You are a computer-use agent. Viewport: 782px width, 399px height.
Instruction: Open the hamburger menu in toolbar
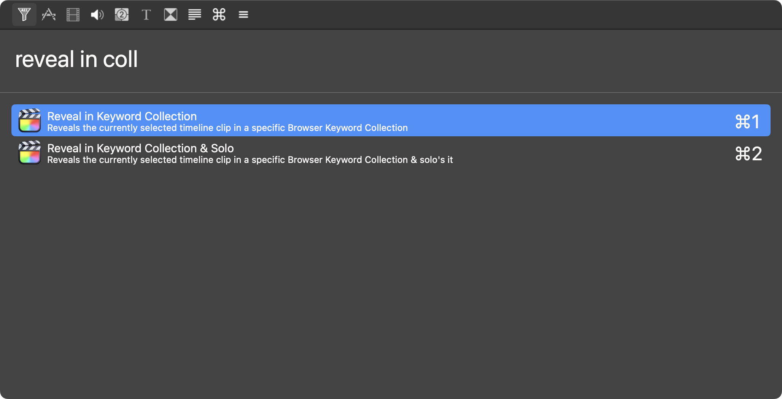click(x=243, y=14)
